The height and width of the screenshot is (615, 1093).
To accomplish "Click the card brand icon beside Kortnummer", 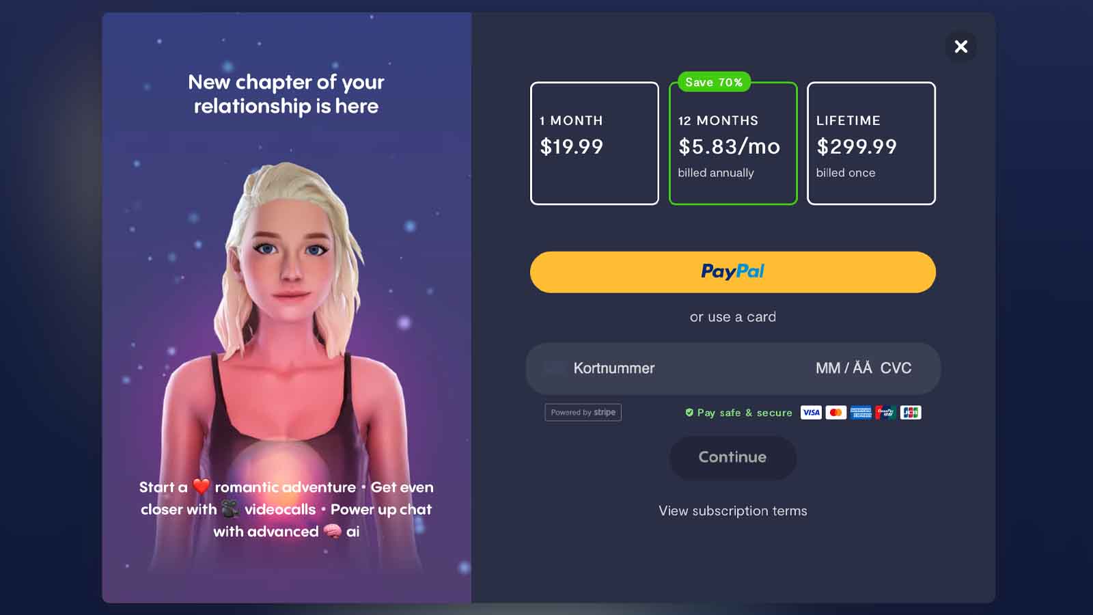I will click(554, 368).
